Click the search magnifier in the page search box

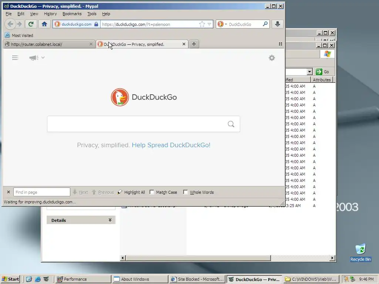231,124
